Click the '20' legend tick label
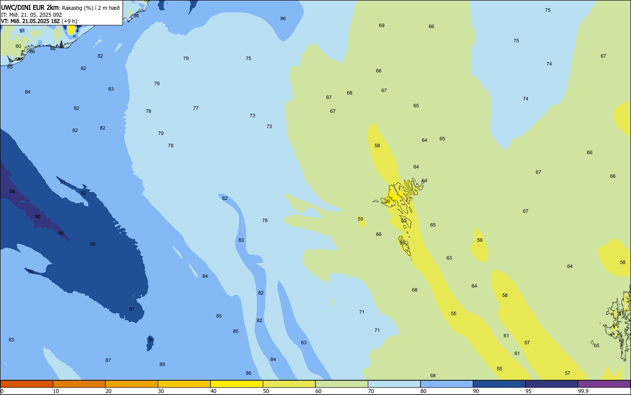This screenshot has width=631, height=395. [x=108, y=391]
